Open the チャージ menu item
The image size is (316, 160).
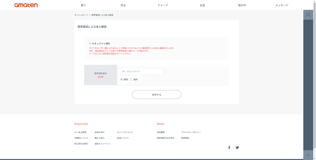click(163, 5)
